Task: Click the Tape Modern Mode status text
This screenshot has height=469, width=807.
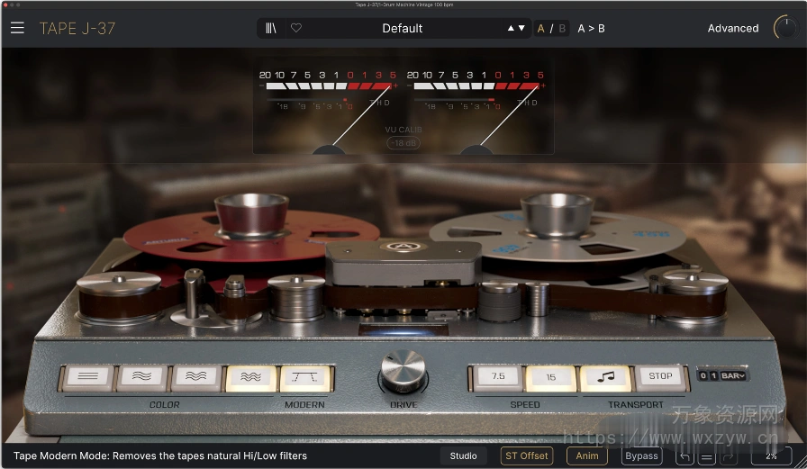Action: click(160, 455)
